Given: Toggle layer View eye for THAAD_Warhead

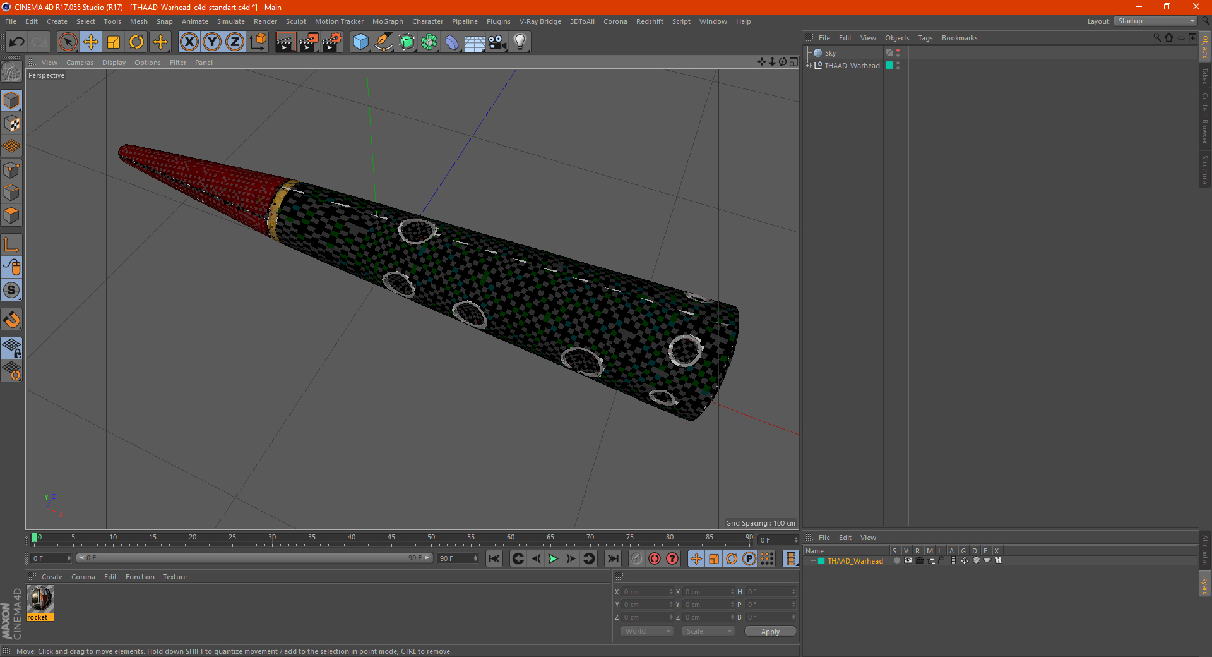Looking at the screenshot, I should pos(908,560).
